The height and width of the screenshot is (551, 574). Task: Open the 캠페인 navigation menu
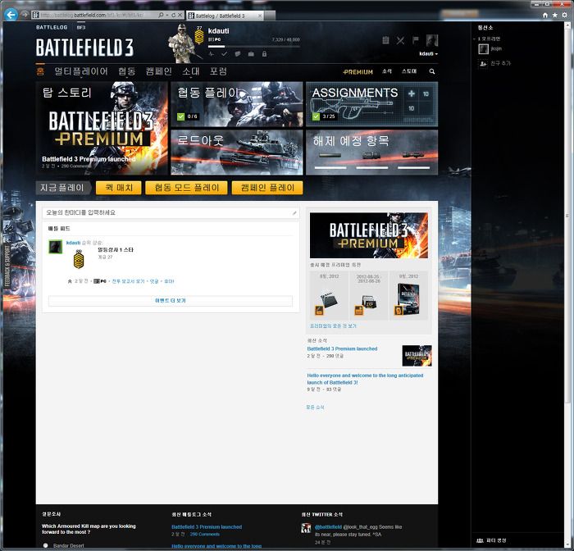[x=158, y=71]
